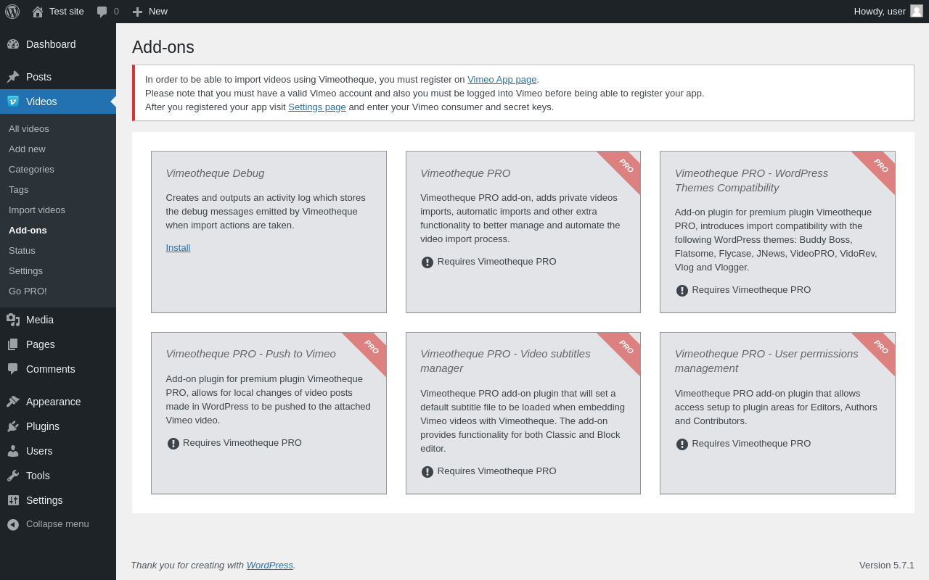Click the plus New icon
Viewport: 929px width, 580px height.
click(x=137, y=12)
